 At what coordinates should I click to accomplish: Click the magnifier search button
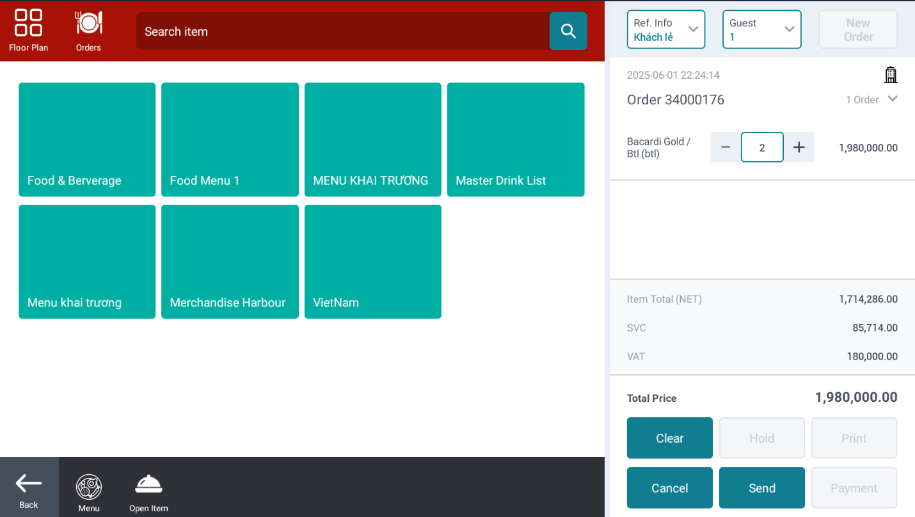coord(568,31)
